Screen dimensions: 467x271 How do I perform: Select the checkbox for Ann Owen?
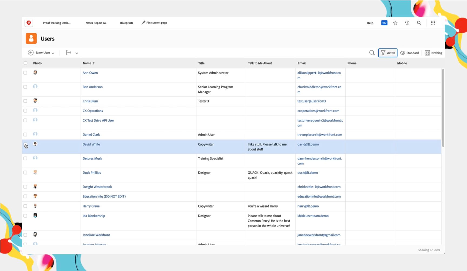tap(25, 73)
